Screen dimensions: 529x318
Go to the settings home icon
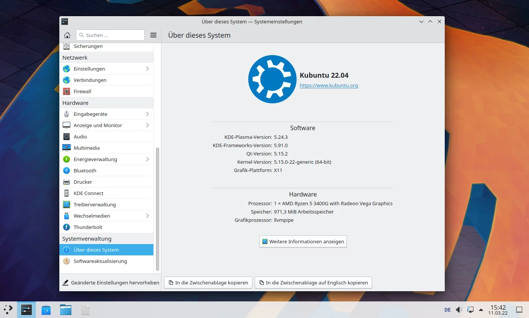pyautogui.click(x=67, y=35)
